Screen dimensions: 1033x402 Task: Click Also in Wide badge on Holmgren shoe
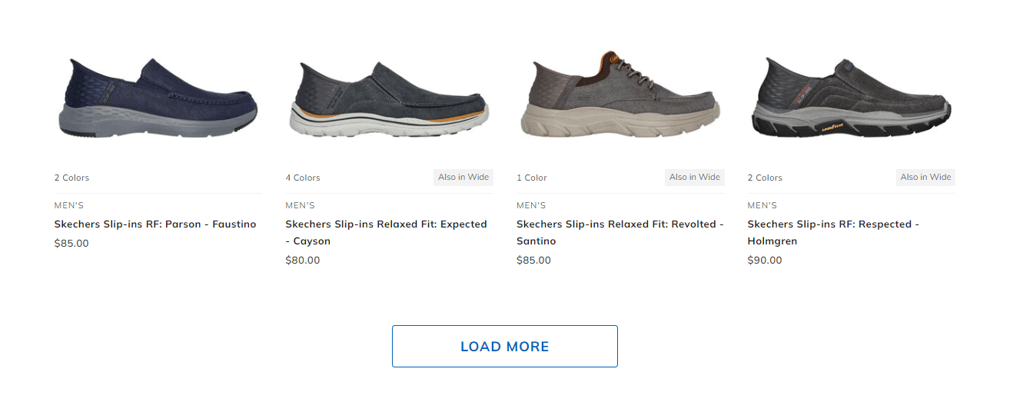pos(925,178)
